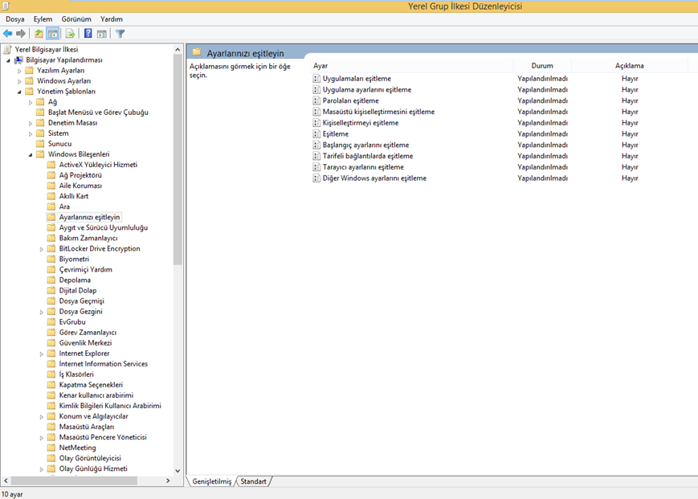The image size is (698, 499).
Task: Click the folder icon next to Akıllı Kart
Action: pos(51,196)
